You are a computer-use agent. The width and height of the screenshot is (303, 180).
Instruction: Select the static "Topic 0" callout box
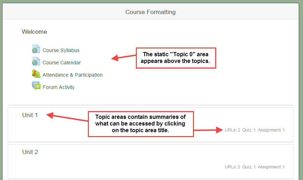175,58
